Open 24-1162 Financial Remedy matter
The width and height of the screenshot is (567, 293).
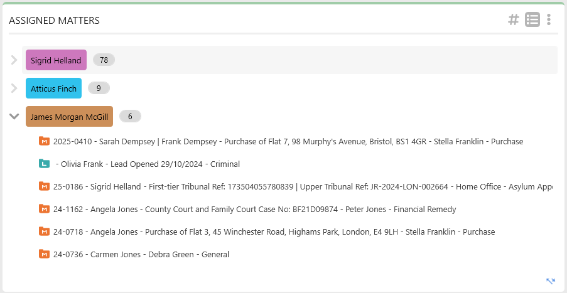[x=254, y=209]
